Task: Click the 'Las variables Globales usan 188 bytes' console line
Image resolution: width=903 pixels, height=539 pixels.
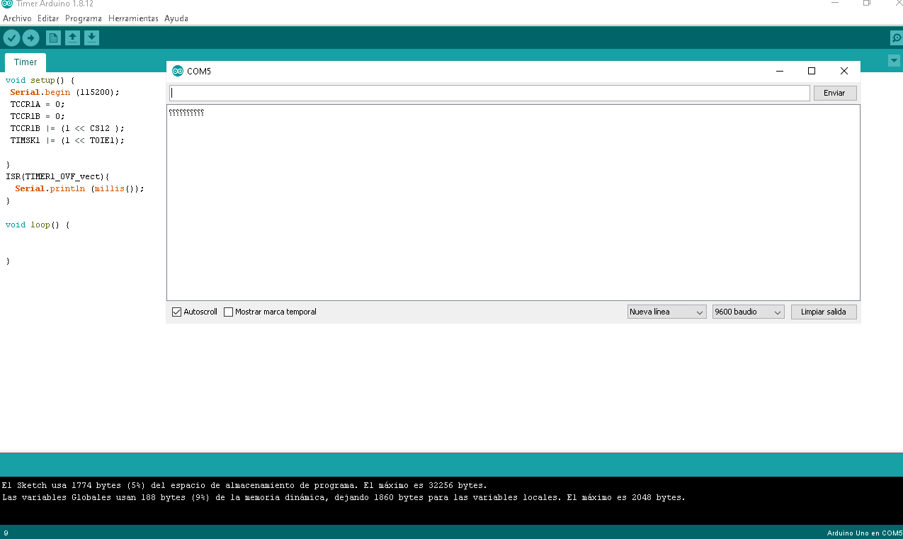Action: pyautogui.click(x=343, y=498)
